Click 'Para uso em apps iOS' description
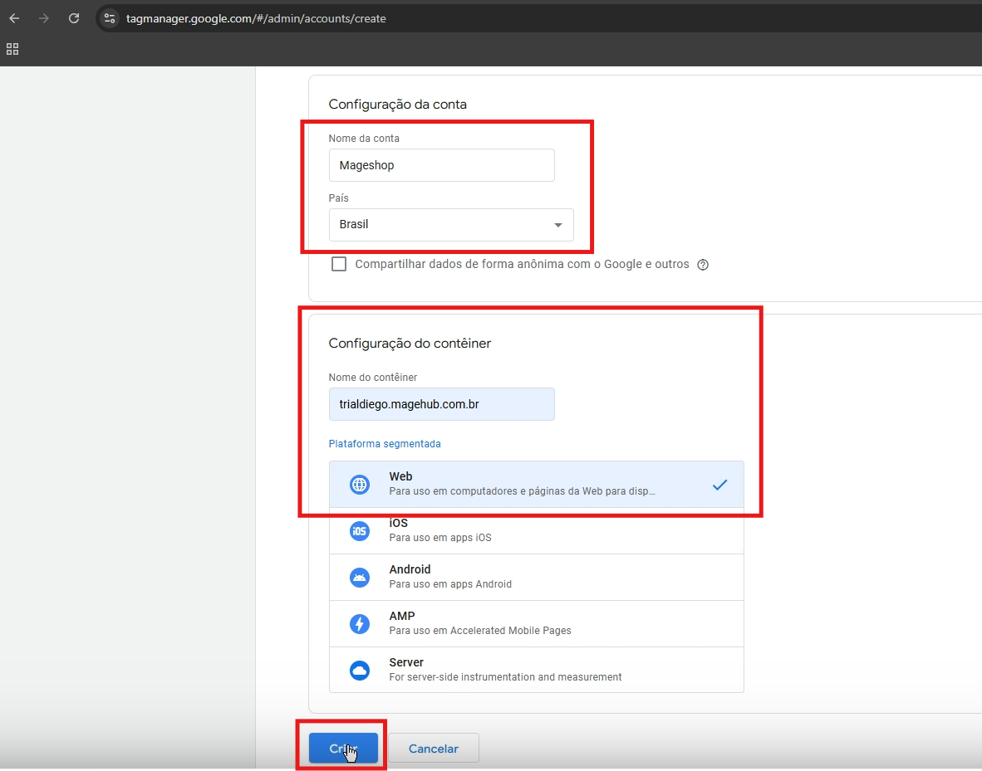Image resolution: width=982 pixels, height=771 pixels. tap(440, 538)
